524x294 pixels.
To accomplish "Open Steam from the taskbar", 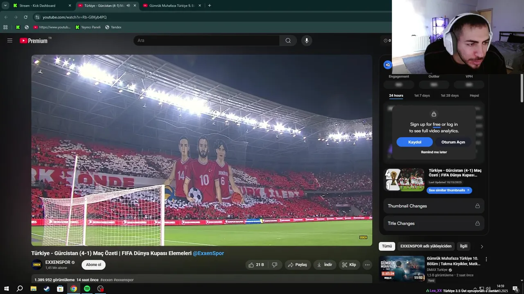I will tap(47, 289).
